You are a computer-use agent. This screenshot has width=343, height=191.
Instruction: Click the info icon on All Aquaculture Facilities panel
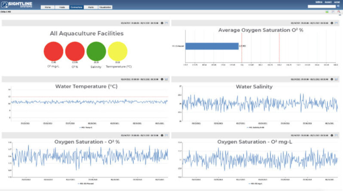[x=162, y=23]
